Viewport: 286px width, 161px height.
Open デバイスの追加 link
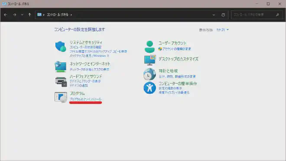coord(78,85)
